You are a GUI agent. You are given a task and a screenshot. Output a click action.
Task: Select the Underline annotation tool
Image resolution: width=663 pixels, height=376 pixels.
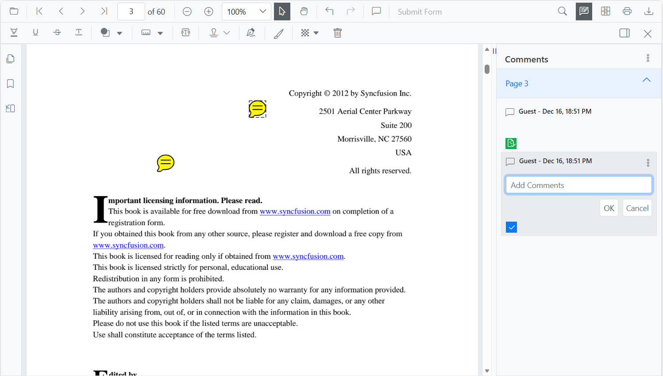click(x=35, y=32)
